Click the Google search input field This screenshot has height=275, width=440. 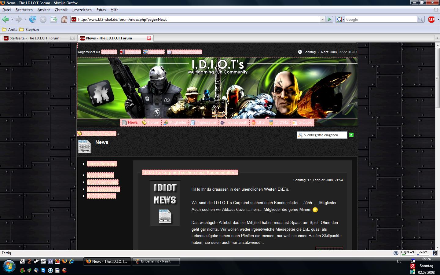pos(381,19)
